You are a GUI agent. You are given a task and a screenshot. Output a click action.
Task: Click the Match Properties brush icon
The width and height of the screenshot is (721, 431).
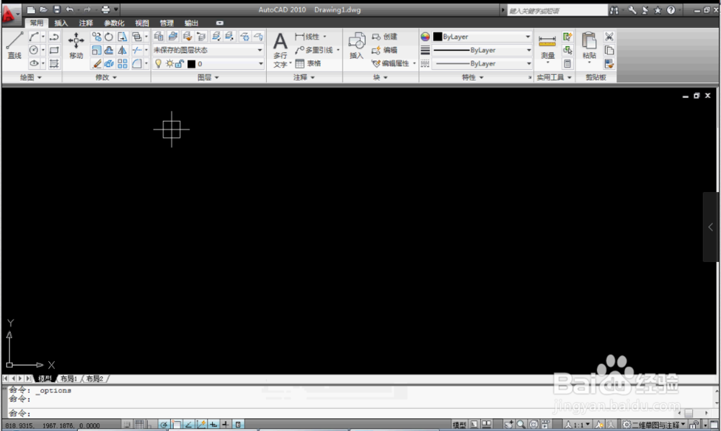[609, 63]
